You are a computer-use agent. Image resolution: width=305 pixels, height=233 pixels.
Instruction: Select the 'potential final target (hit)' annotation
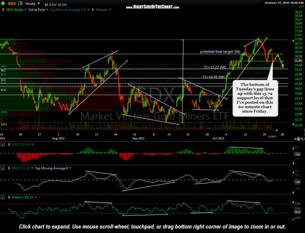(x=220, y=51)
